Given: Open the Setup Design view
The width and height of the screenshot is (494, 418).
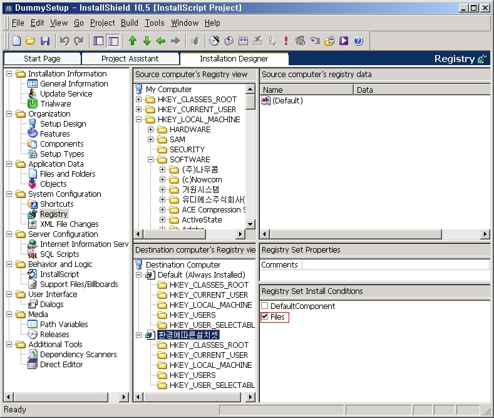Looking at the screenshot, I should pyautogui.click(x=63, y=124).
